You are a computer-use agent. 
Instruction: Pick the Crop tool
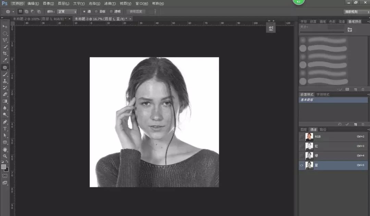click(x=5, y=54)
